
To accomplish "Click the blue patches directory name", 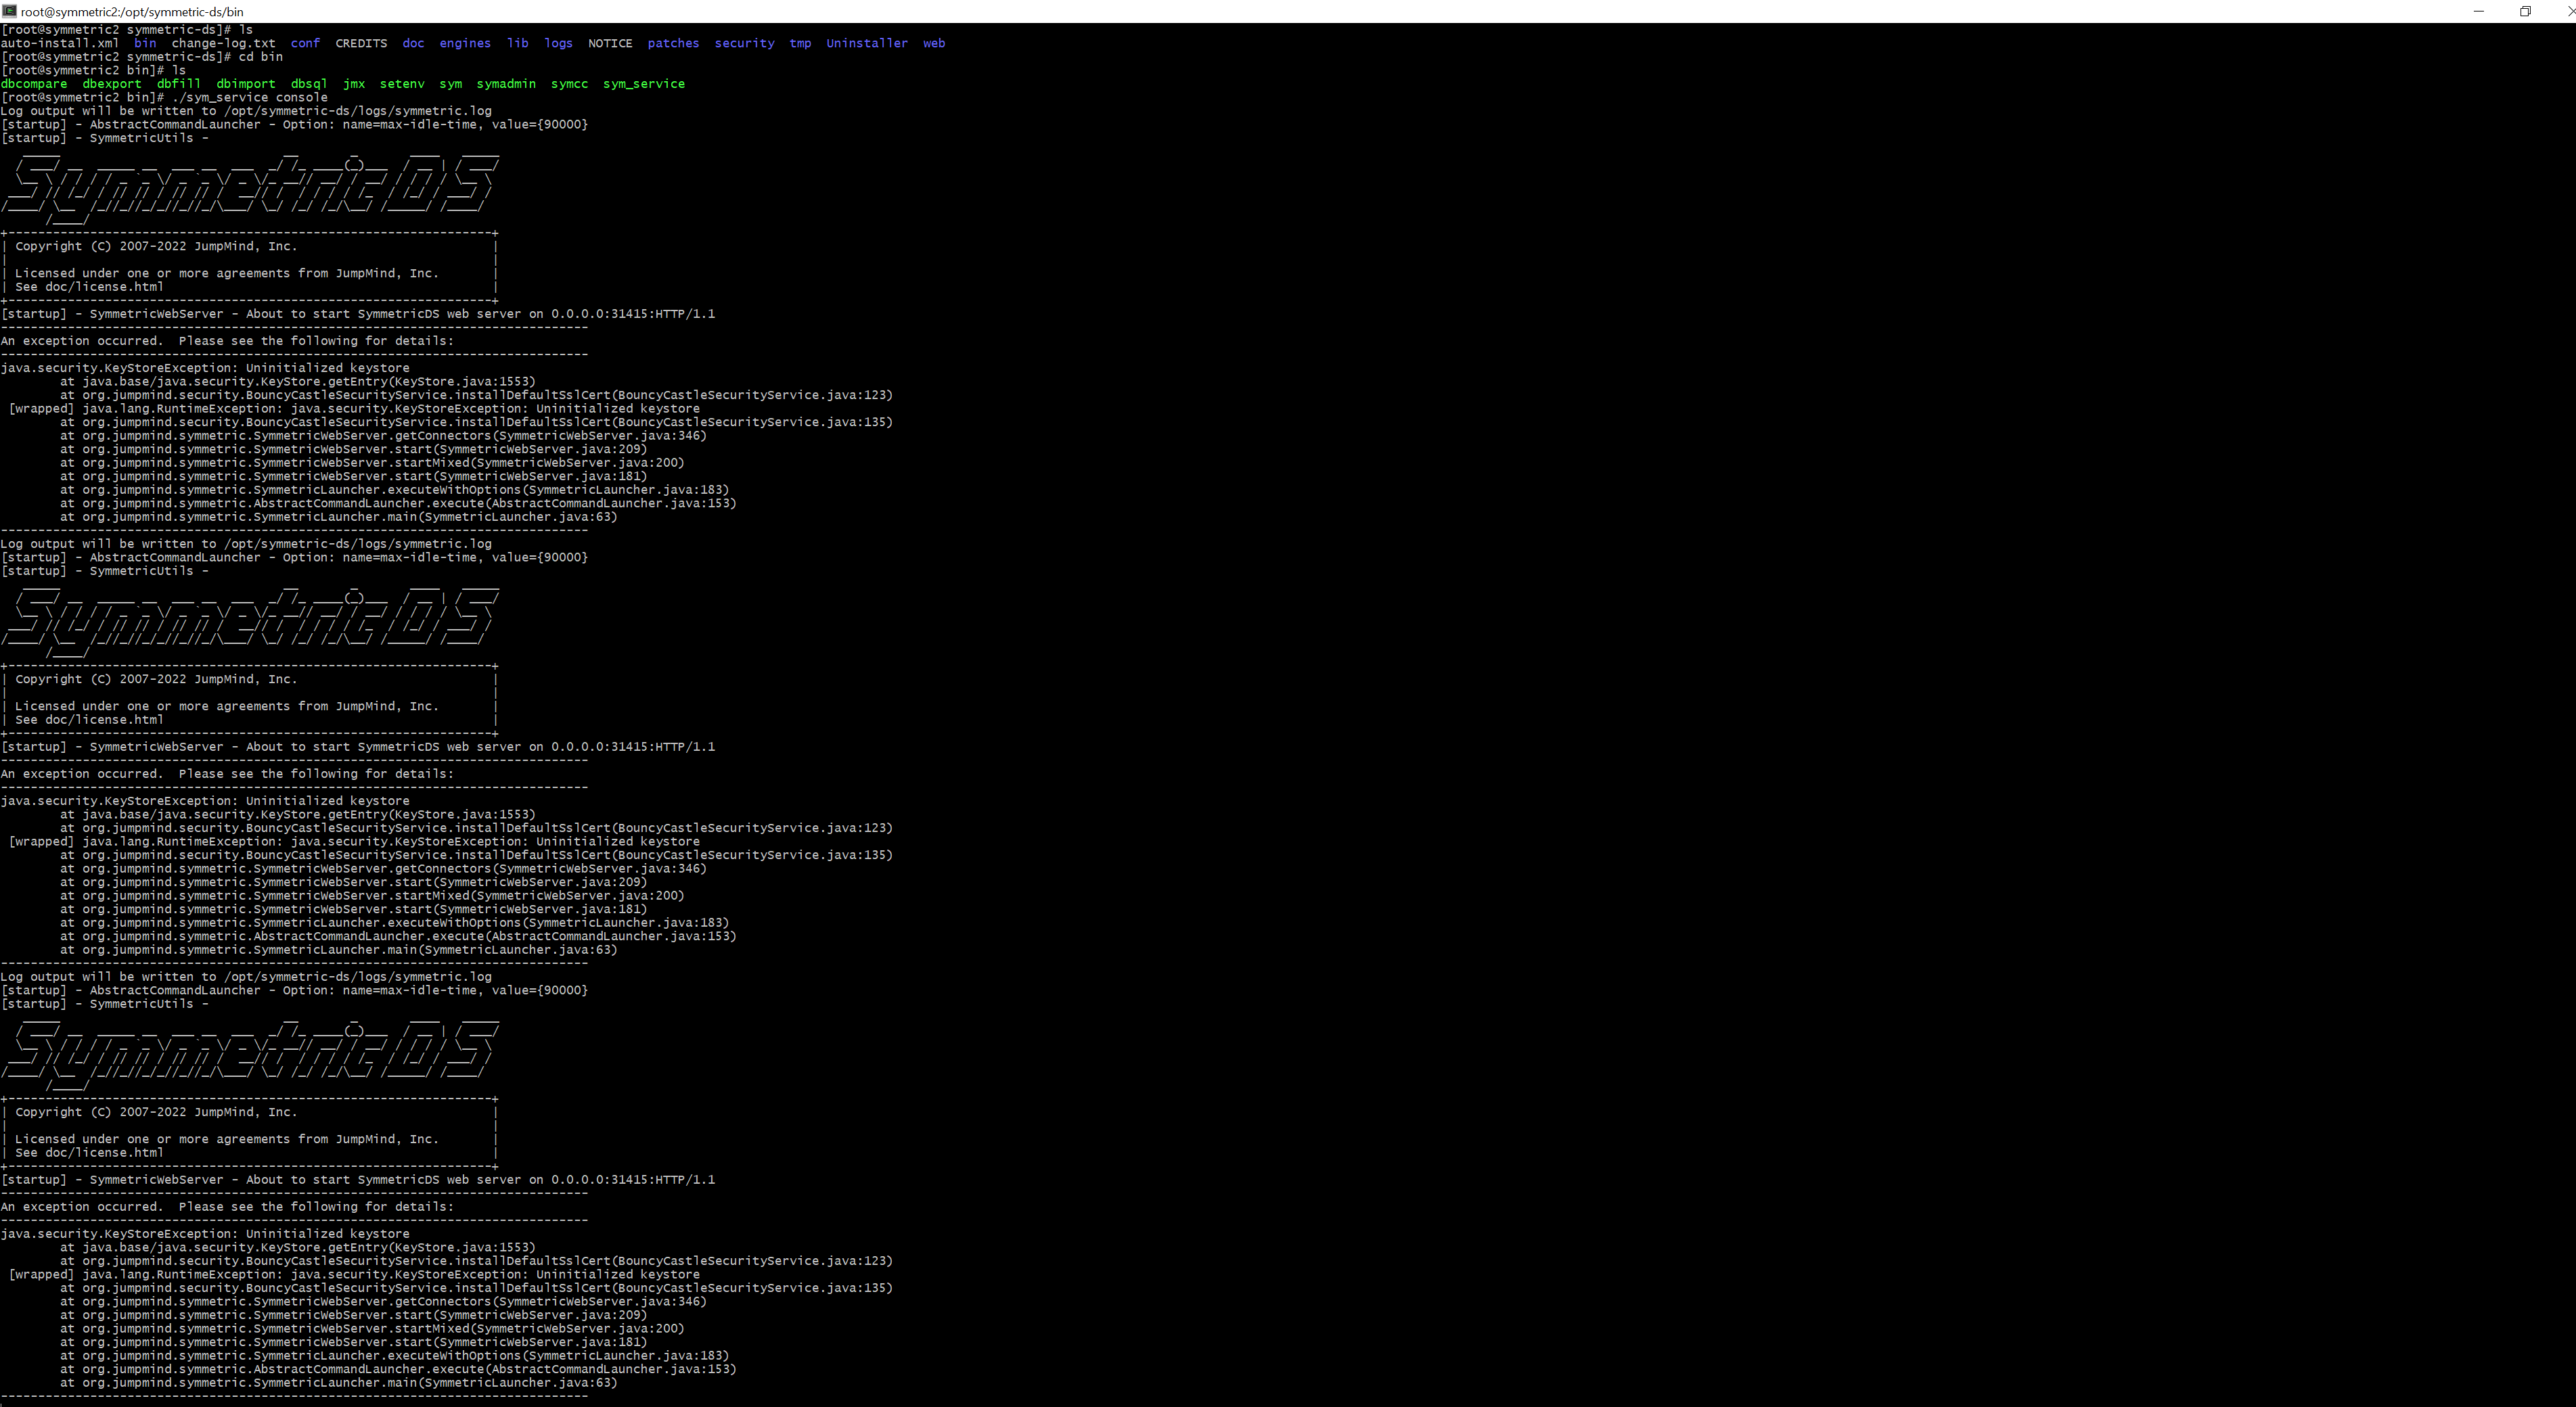I will pyautogui.click(x=673, y=43).
